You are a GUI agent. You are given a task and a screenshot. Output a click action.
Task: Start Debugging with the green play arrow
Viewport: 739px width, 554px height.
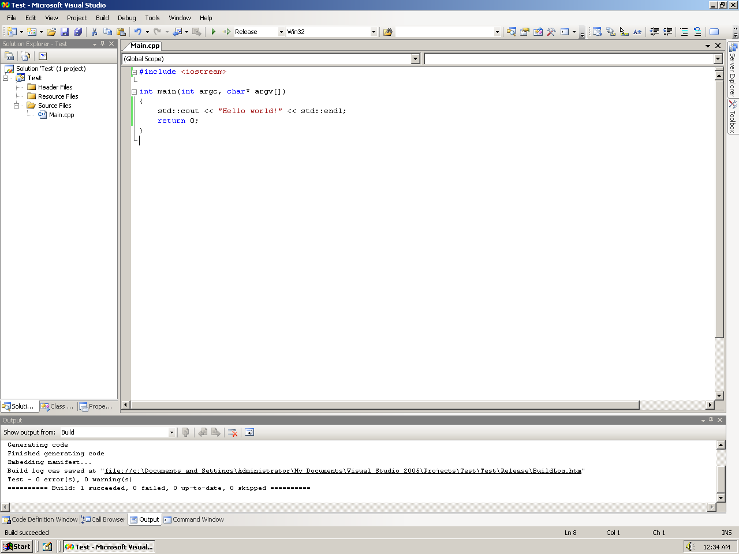click(x=214, y=32)
